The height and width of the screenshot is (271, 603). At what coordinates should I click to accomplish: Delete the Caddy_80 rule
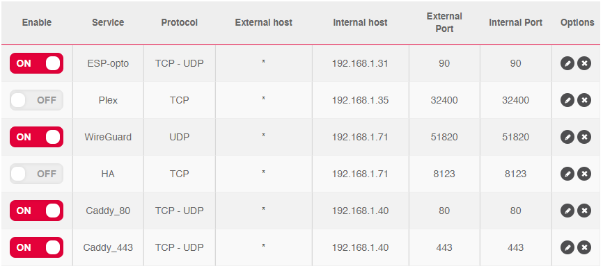click(584, 211)
